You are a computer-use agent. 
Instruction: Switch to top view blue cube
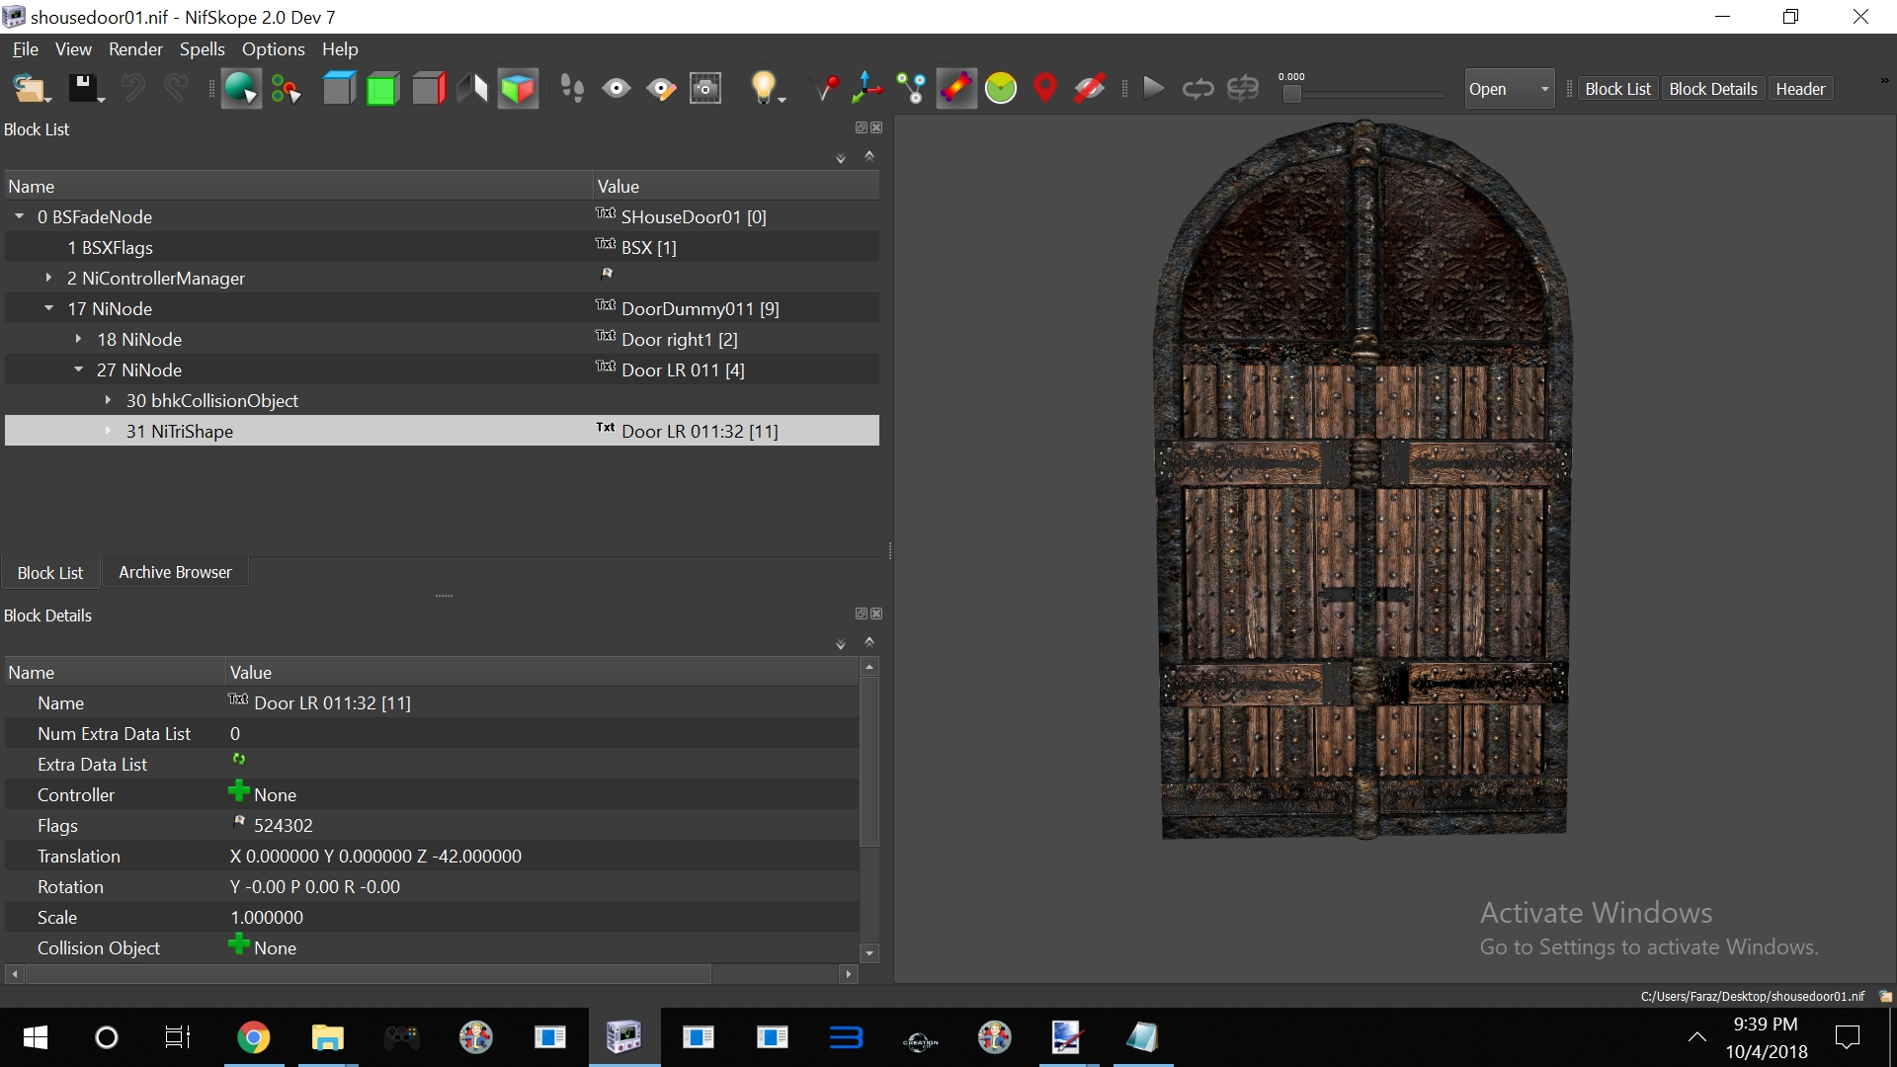coord(339,89)
